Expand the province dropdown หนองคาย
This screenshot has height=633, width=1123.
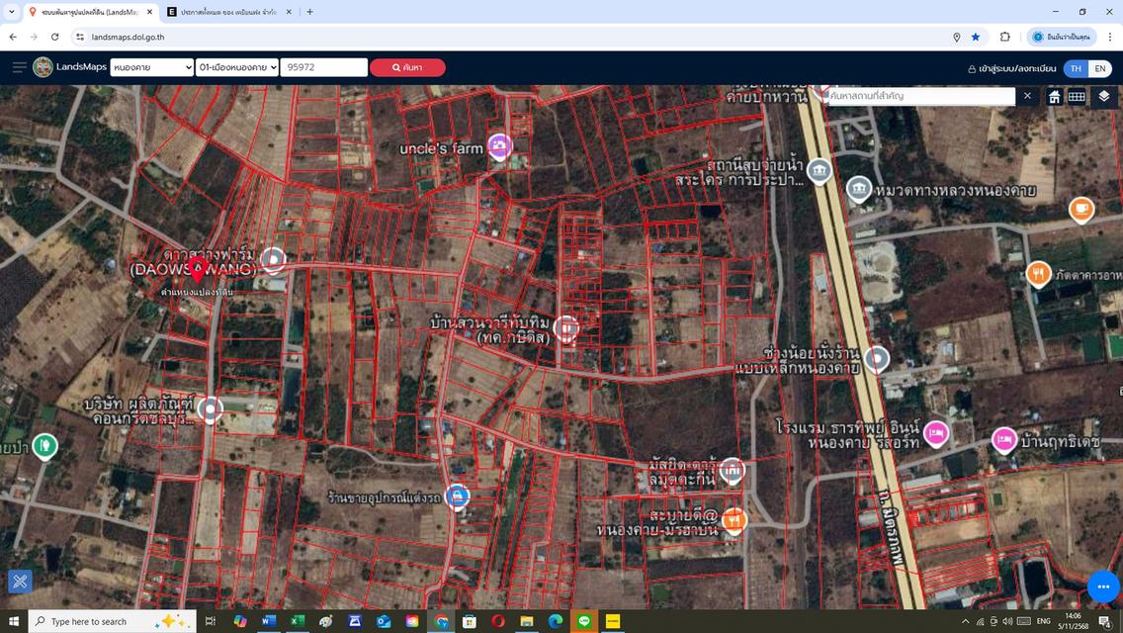coord(152,67)
